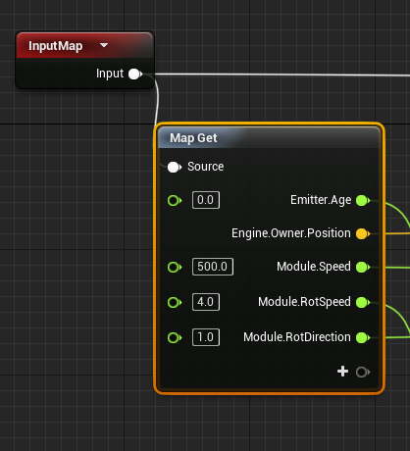Click the Module.RotSpeed green input pin

point(175,302)
